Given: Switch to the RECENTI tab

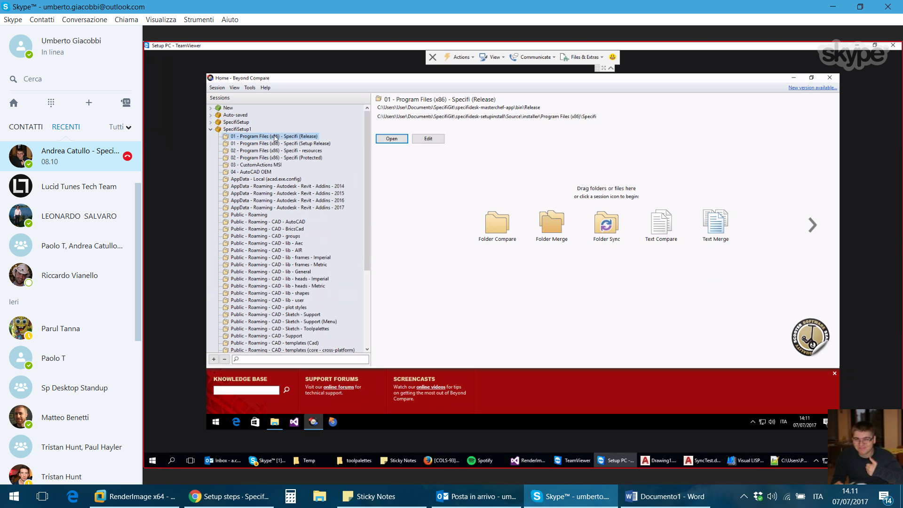Looking at the screenshot, I should click(66, 127).
